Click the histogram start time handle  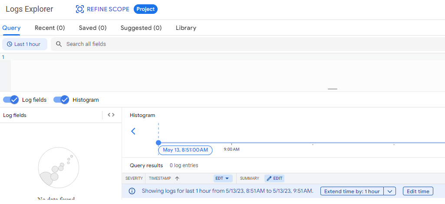coord(158,142)
